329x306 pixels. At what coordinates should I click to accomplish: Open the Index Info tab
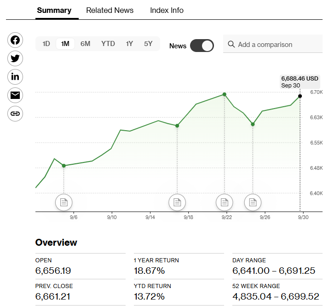tap(167, 10)
